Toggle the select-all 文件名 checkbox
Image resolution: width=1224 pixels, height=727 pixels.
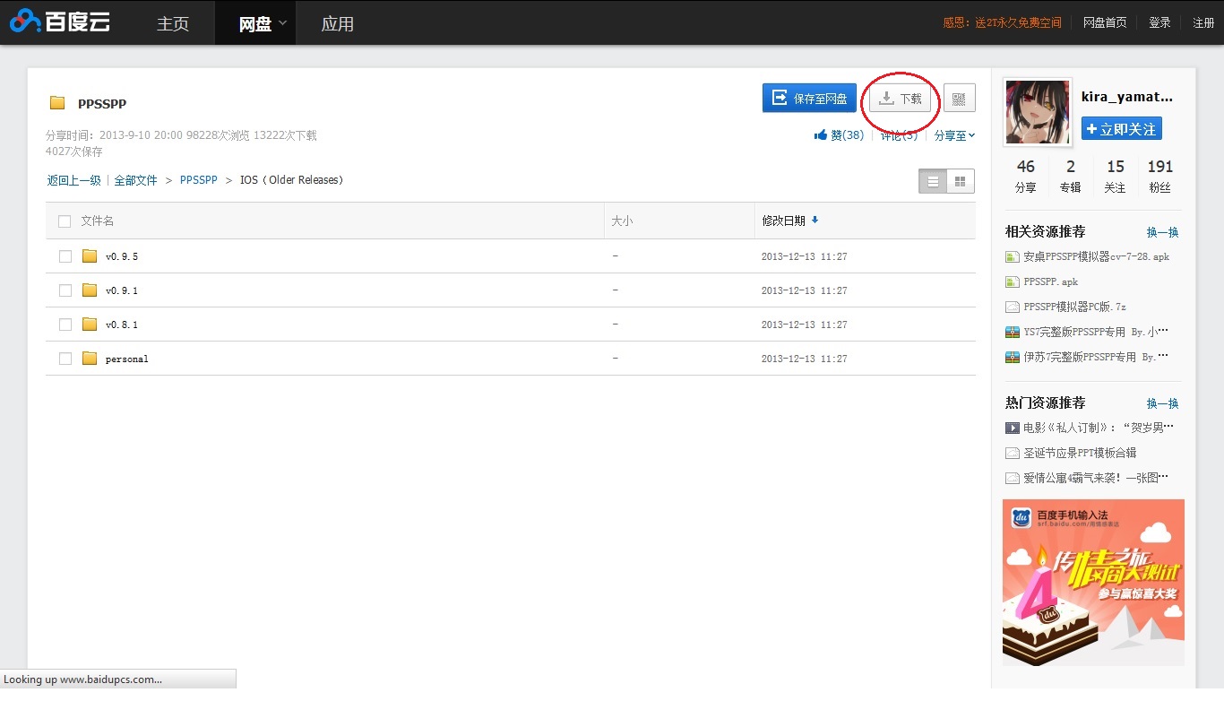coord(65,221)
